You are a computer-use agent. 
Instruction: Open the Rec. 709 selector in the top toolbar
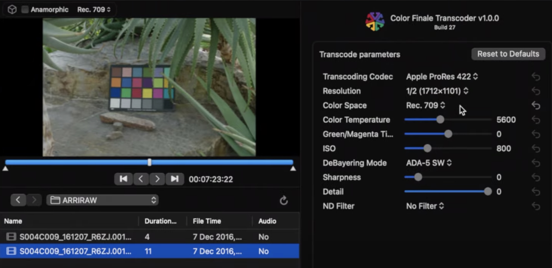[94, 9]
